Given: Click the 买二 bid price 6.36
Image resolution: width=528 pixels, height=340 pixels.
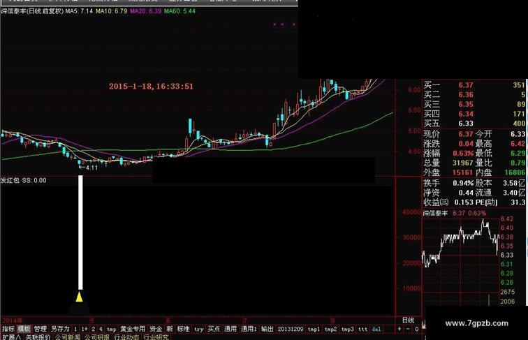Looking at the screenshot, I should pyautogui.click(x=466, y=95).
